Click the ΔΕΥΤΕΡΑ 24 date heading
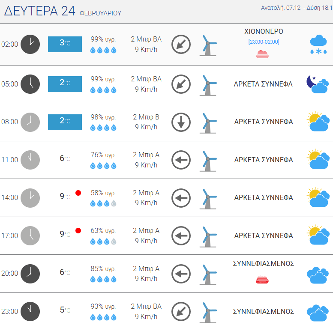 (x=40, y=11)
